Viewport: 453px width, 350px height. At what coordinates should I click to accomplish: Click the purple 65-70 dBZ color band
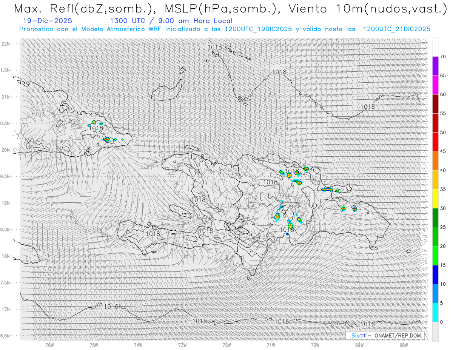click(x=435, y=66)
